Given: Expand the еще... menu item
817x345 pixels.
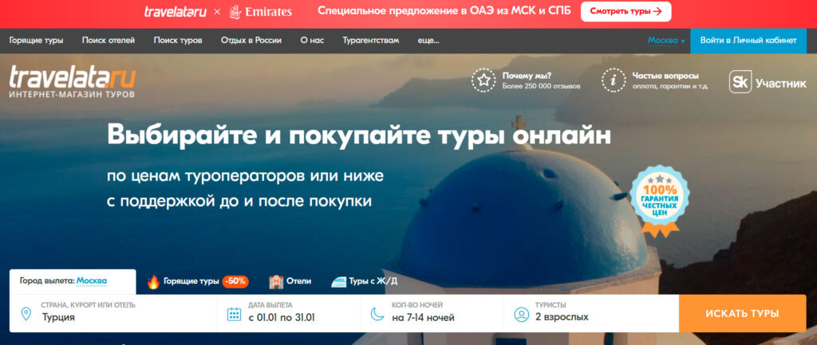Looking at the screenshot, I should [428, 41].
